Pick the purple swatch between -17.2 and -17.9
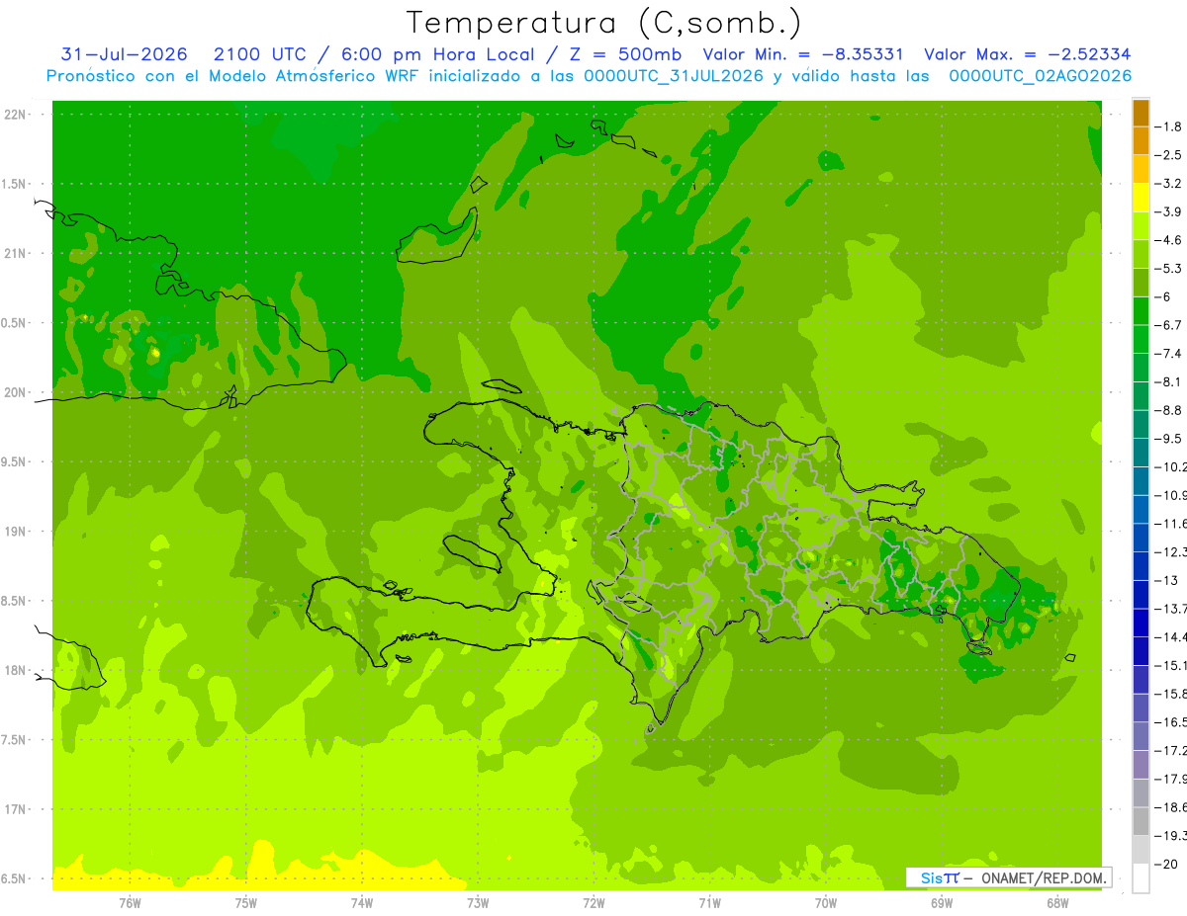Viewport: 1187px width, 916px height. tap(1141, 765)
